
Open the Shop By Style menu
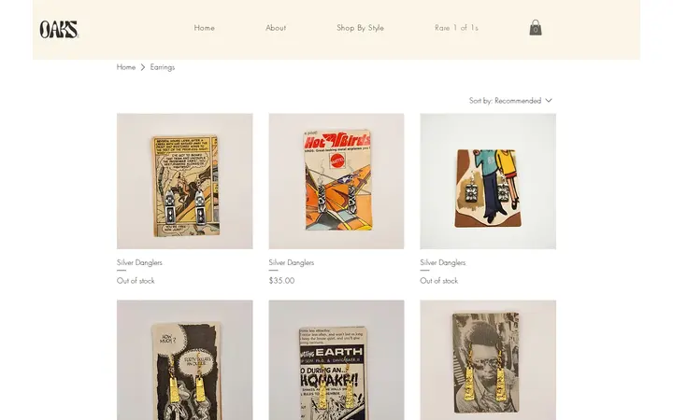(x=360, y=28)
